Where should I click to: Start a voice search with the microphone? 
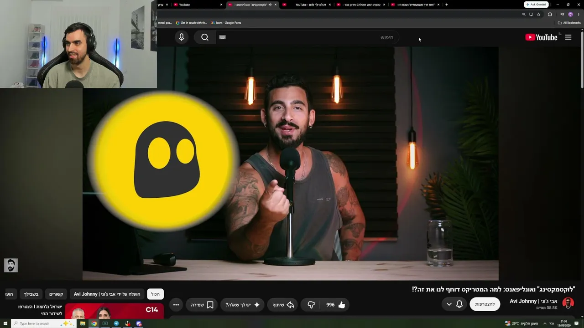(182, 37)
